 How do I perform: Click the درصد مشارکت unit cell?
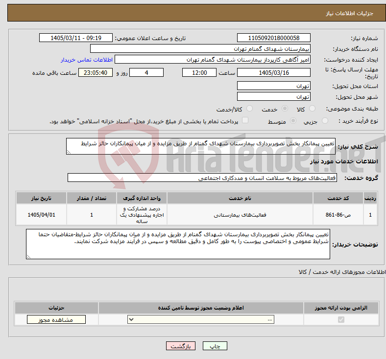click(x=142, y=215)
